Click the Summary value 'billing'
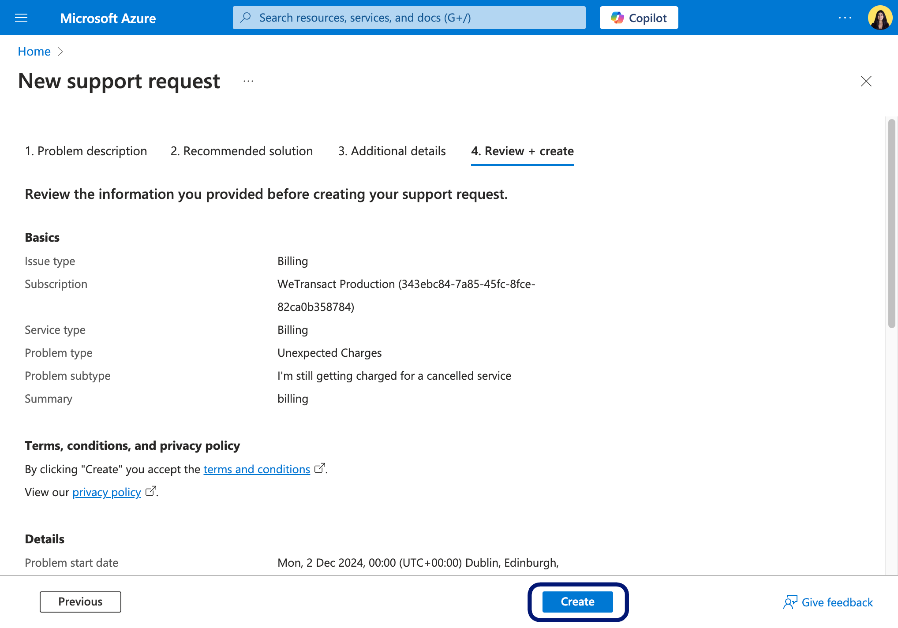Screen dimensions: 898x628 [x=293, y=399]
